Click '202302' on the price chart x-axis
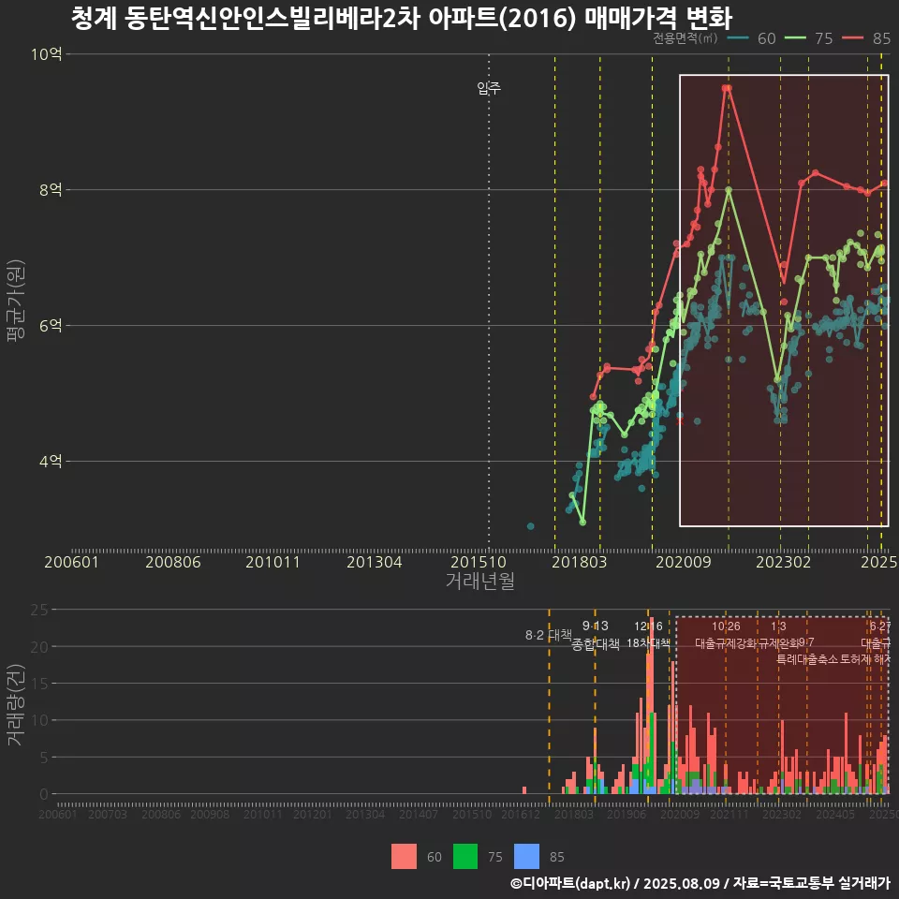 pos(783,562)
